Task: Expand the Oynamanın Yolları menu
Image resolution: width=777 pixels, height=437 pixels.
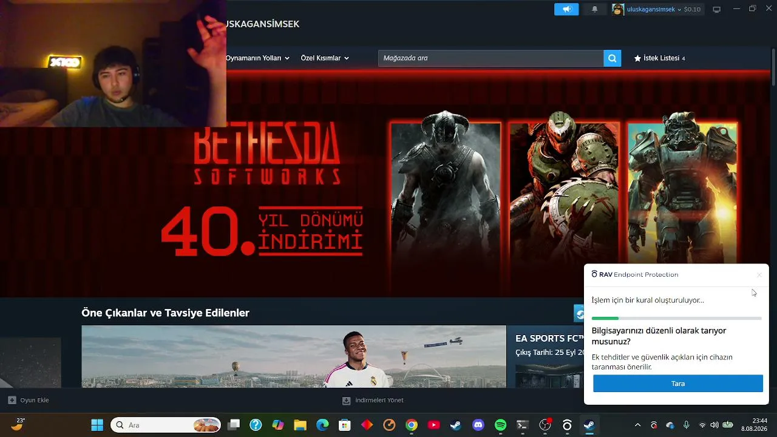Action: point(257,58)
